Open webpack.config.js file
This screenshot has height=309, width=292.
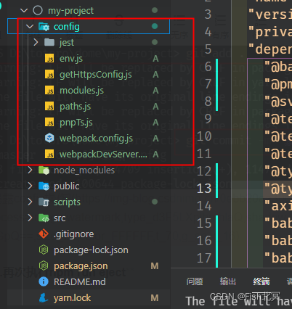96,139
